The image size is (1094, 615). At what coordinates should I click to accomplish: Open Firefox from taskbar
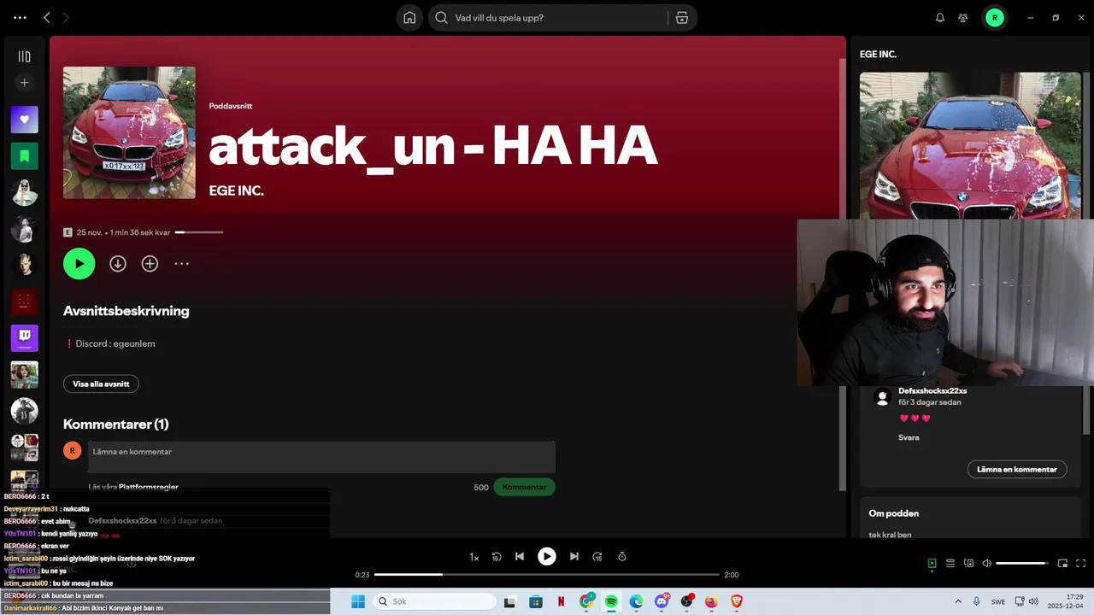coord(711,601)
